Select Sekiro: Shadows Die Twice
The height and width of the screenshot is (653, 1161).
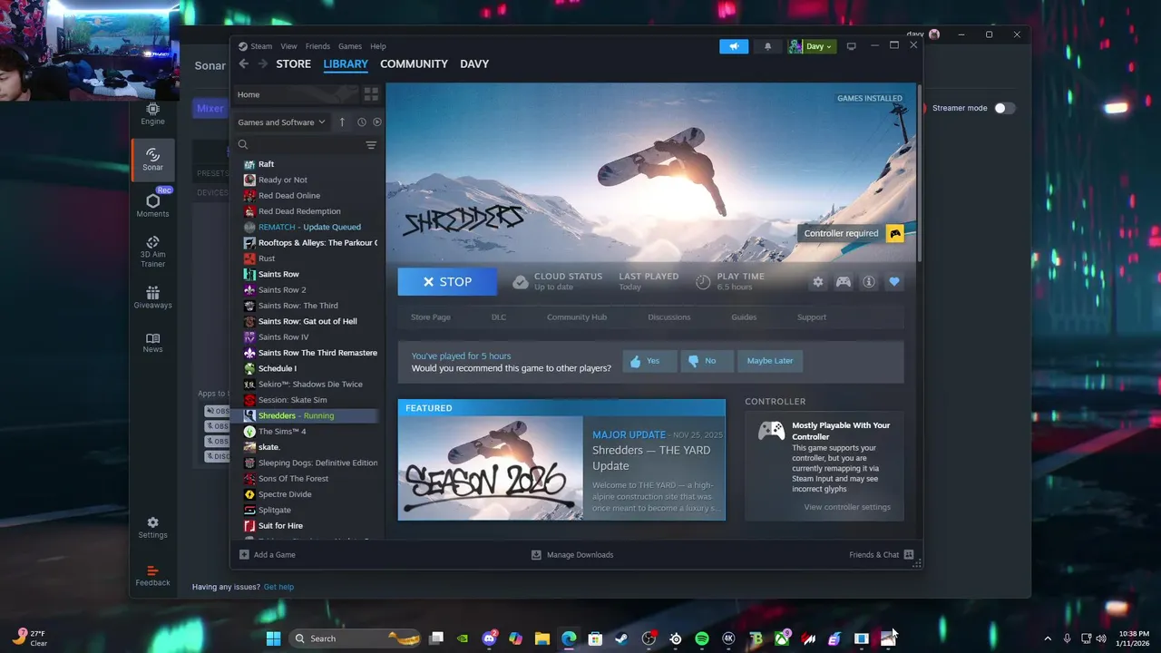coord(308,384)
